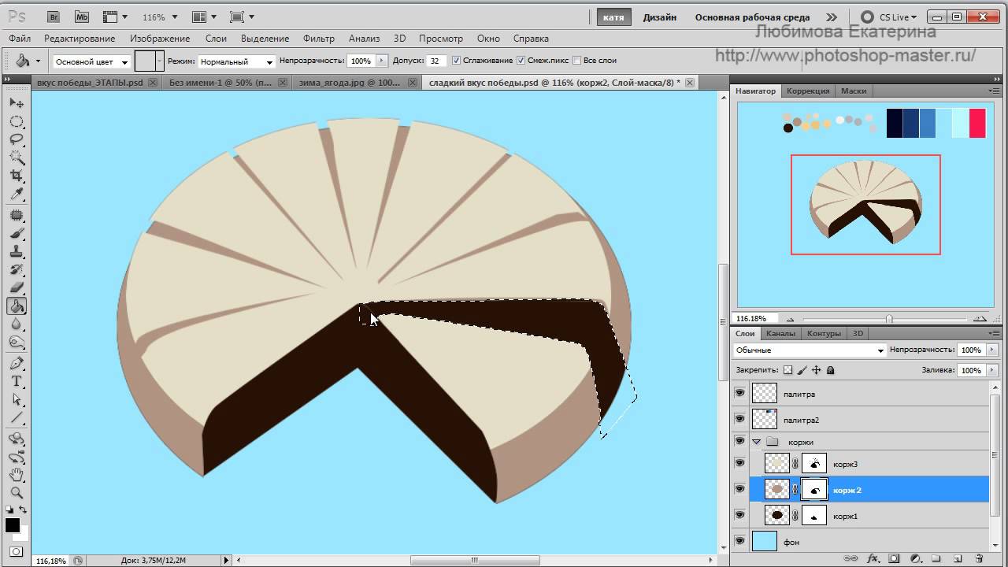Hide the палитра layer

tap(739, 393)
